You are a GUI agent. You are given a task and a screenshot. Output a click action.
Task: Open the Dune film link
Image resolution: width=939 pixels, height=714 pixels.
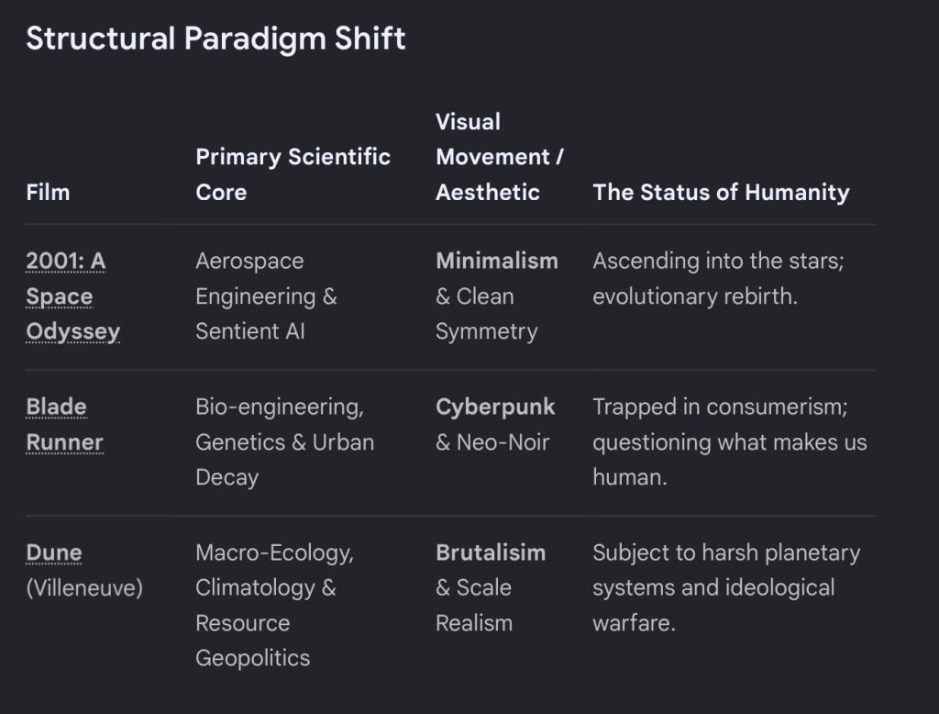54,552
